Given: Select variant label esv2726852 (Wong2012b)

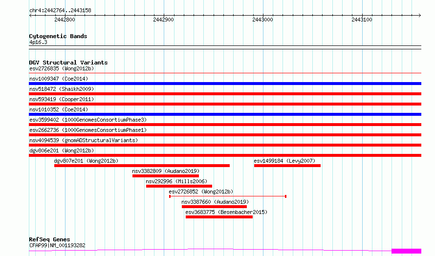Looking at the screenshot, I should [201, 192].
